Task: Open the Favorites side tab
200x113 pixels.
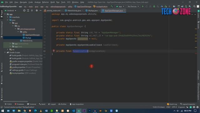Action: click(x=2, y=80)
